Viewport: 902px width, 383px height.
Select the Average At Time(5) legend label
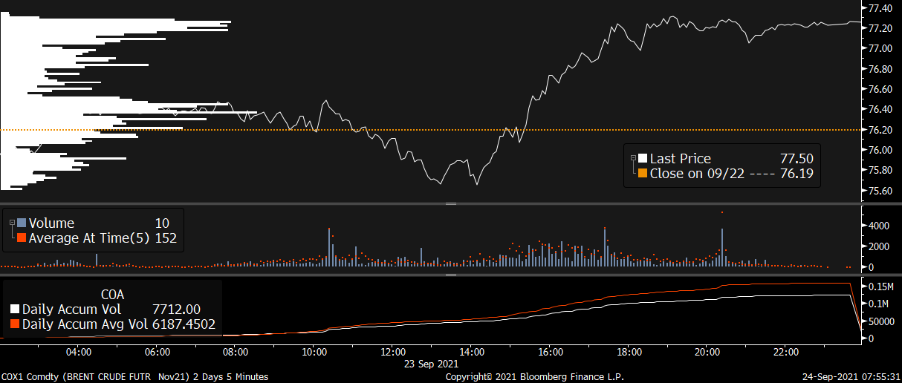click(x=89, y=238)
